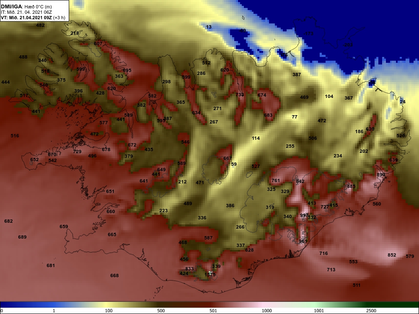Click the map value 77

point(295,117)
